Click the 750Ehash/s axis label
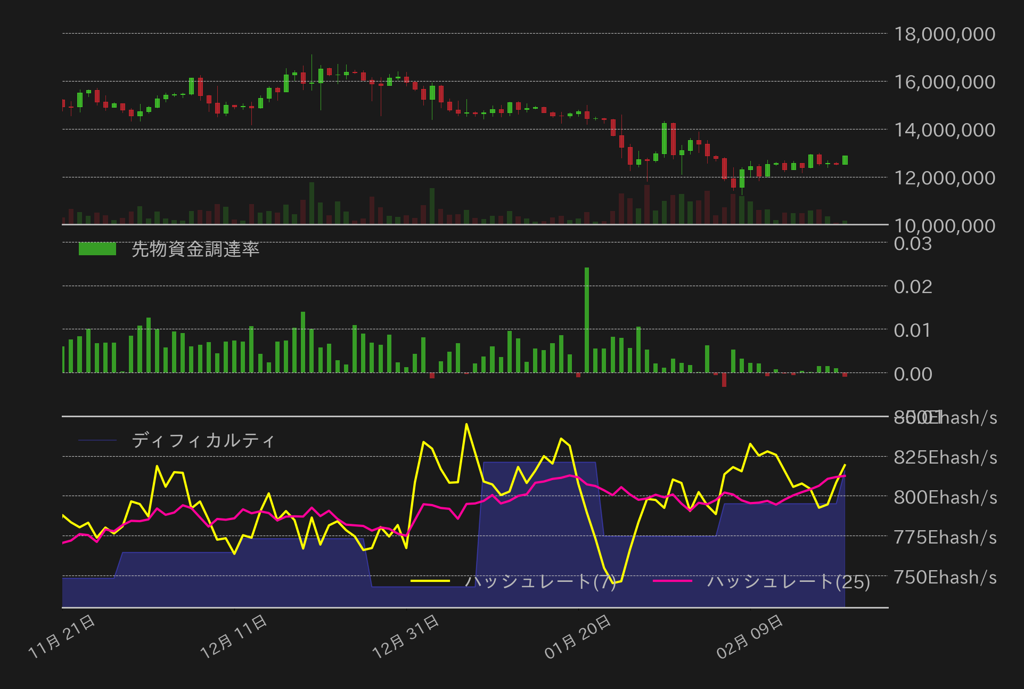This screenshot has height=689, width=1024. click(x=945, y=577)
